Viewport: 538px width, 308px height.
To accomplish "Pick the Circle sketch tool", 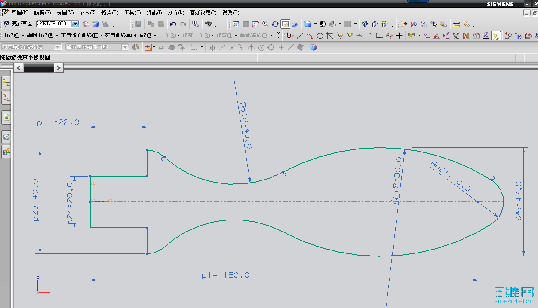I will 320,36.
